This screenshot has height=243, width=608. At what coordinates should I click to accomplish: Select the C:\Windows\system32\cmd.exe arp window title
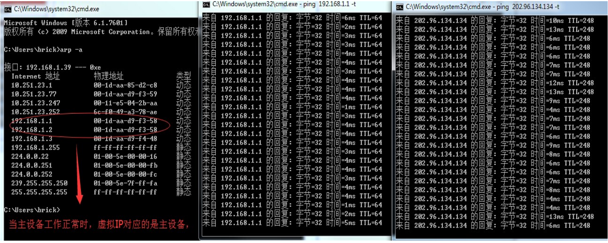pos(57,9)
